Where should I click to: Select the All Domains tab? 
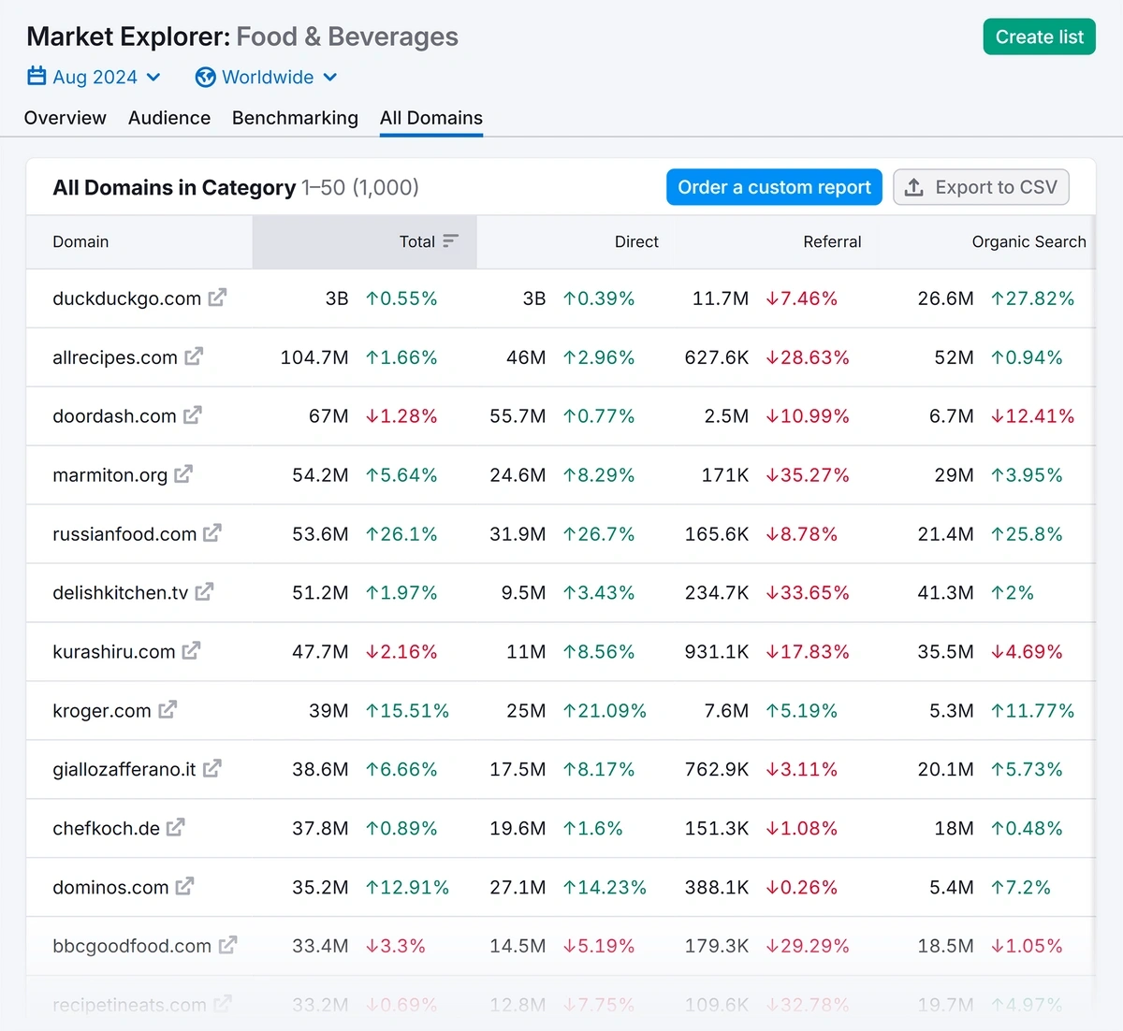coord(431,118)
